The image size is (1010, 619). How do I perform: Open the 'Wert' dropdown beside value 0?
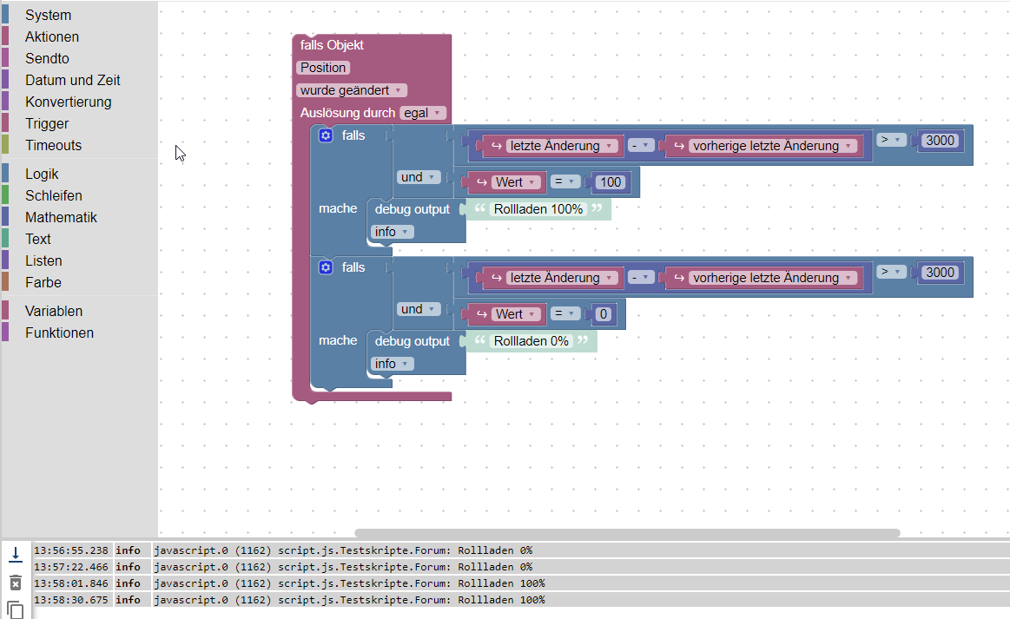(516, 314)
